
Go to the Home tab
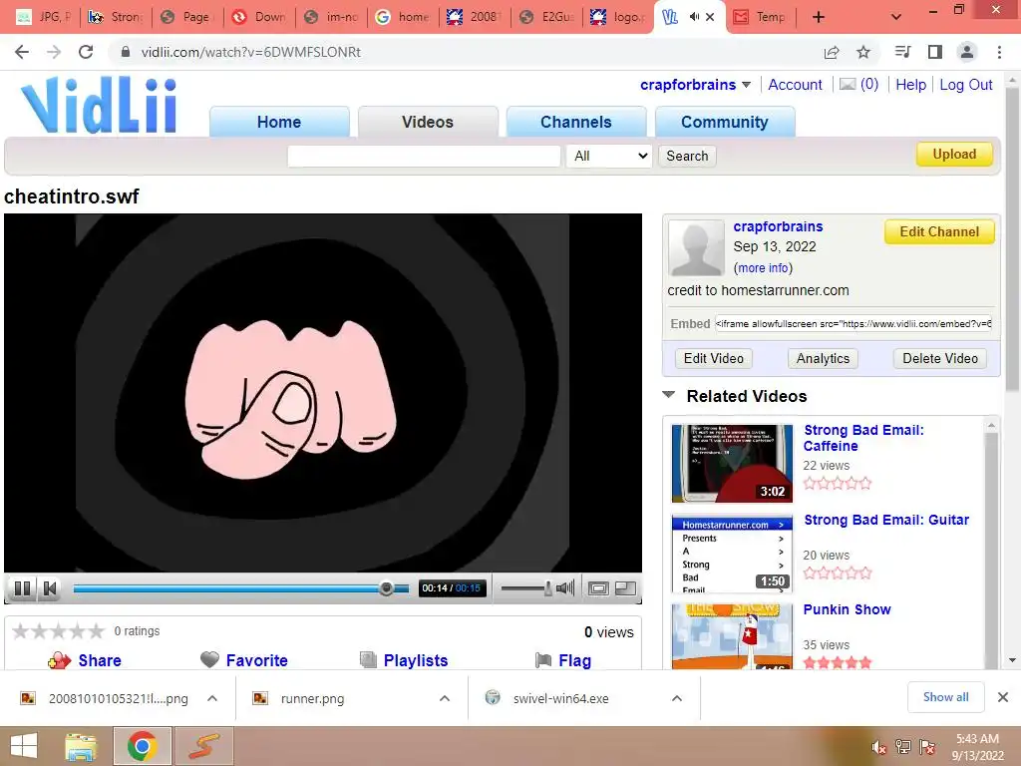[279, 122]
